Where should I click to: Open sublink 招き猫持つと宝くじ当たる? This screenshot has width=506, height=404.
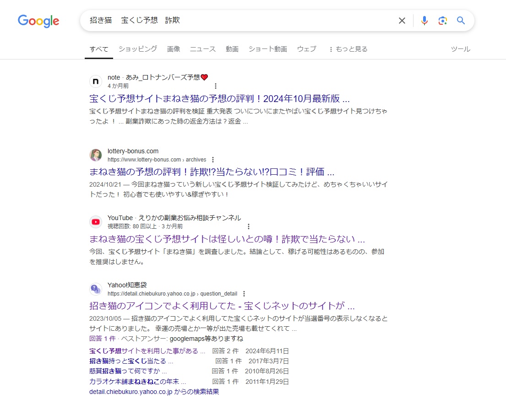click(131, 361)
